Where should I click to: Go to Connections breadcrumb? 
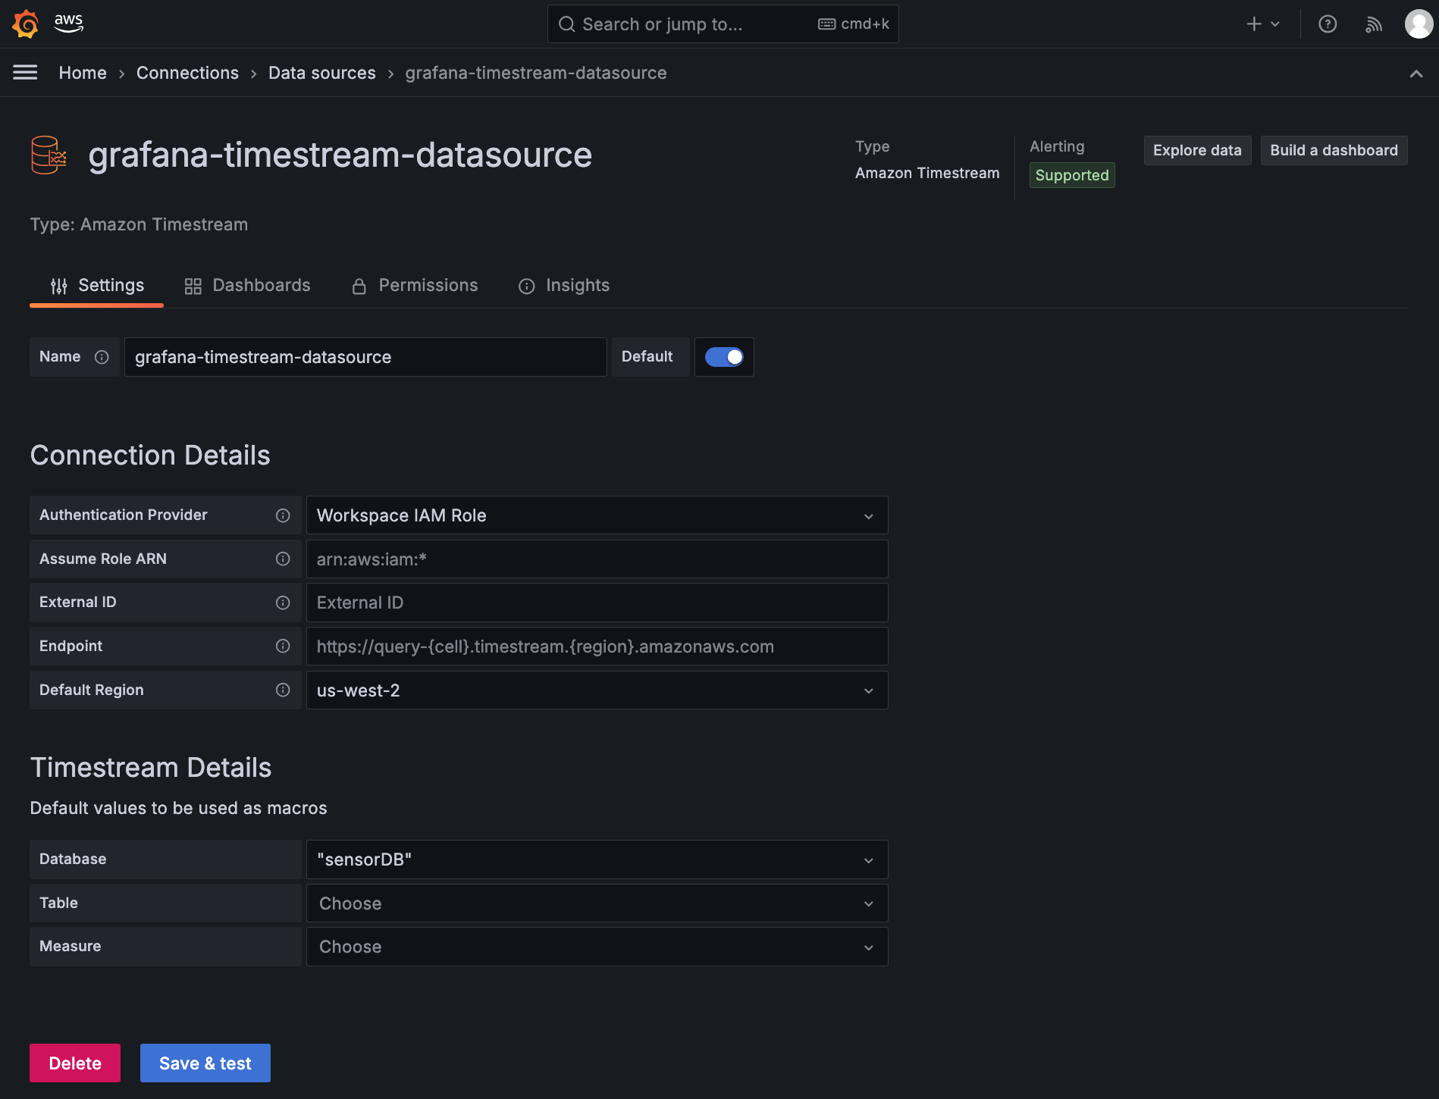coord(187,73)
